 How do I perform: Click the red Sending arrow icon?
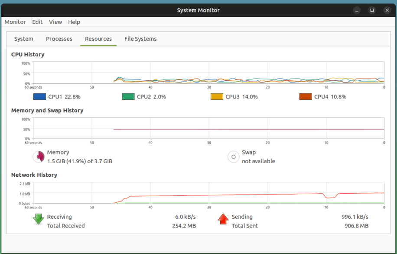click(223, 219)
